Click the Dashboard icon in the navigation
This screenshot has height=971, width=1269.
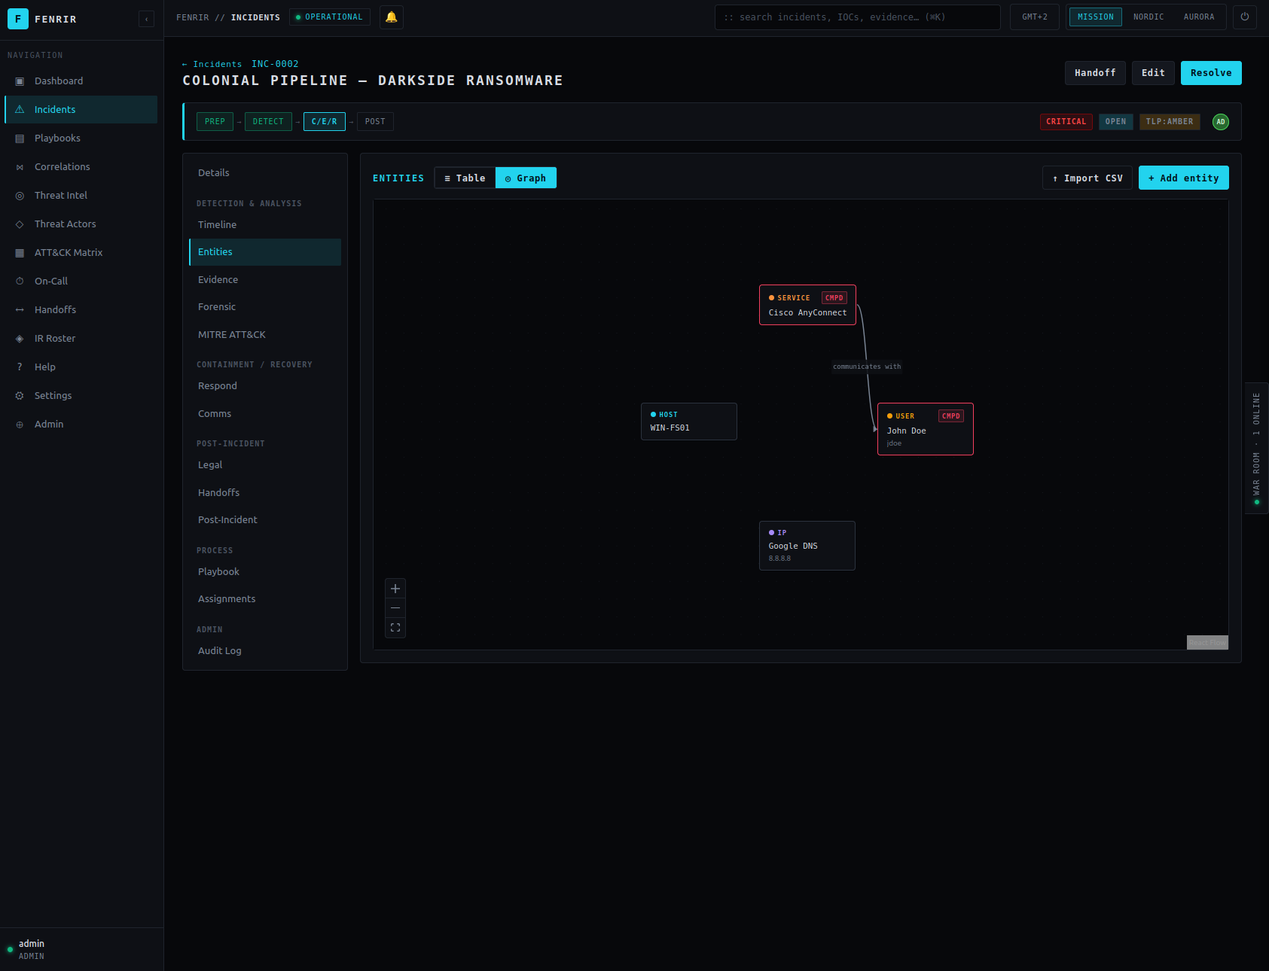(20, 81)
